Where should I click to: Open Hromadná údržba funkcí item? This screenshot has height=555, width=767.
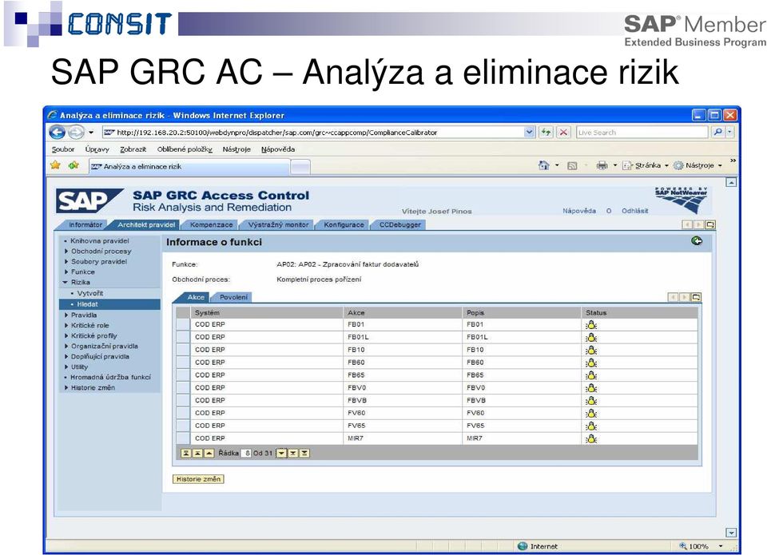(x=110, y=377)
